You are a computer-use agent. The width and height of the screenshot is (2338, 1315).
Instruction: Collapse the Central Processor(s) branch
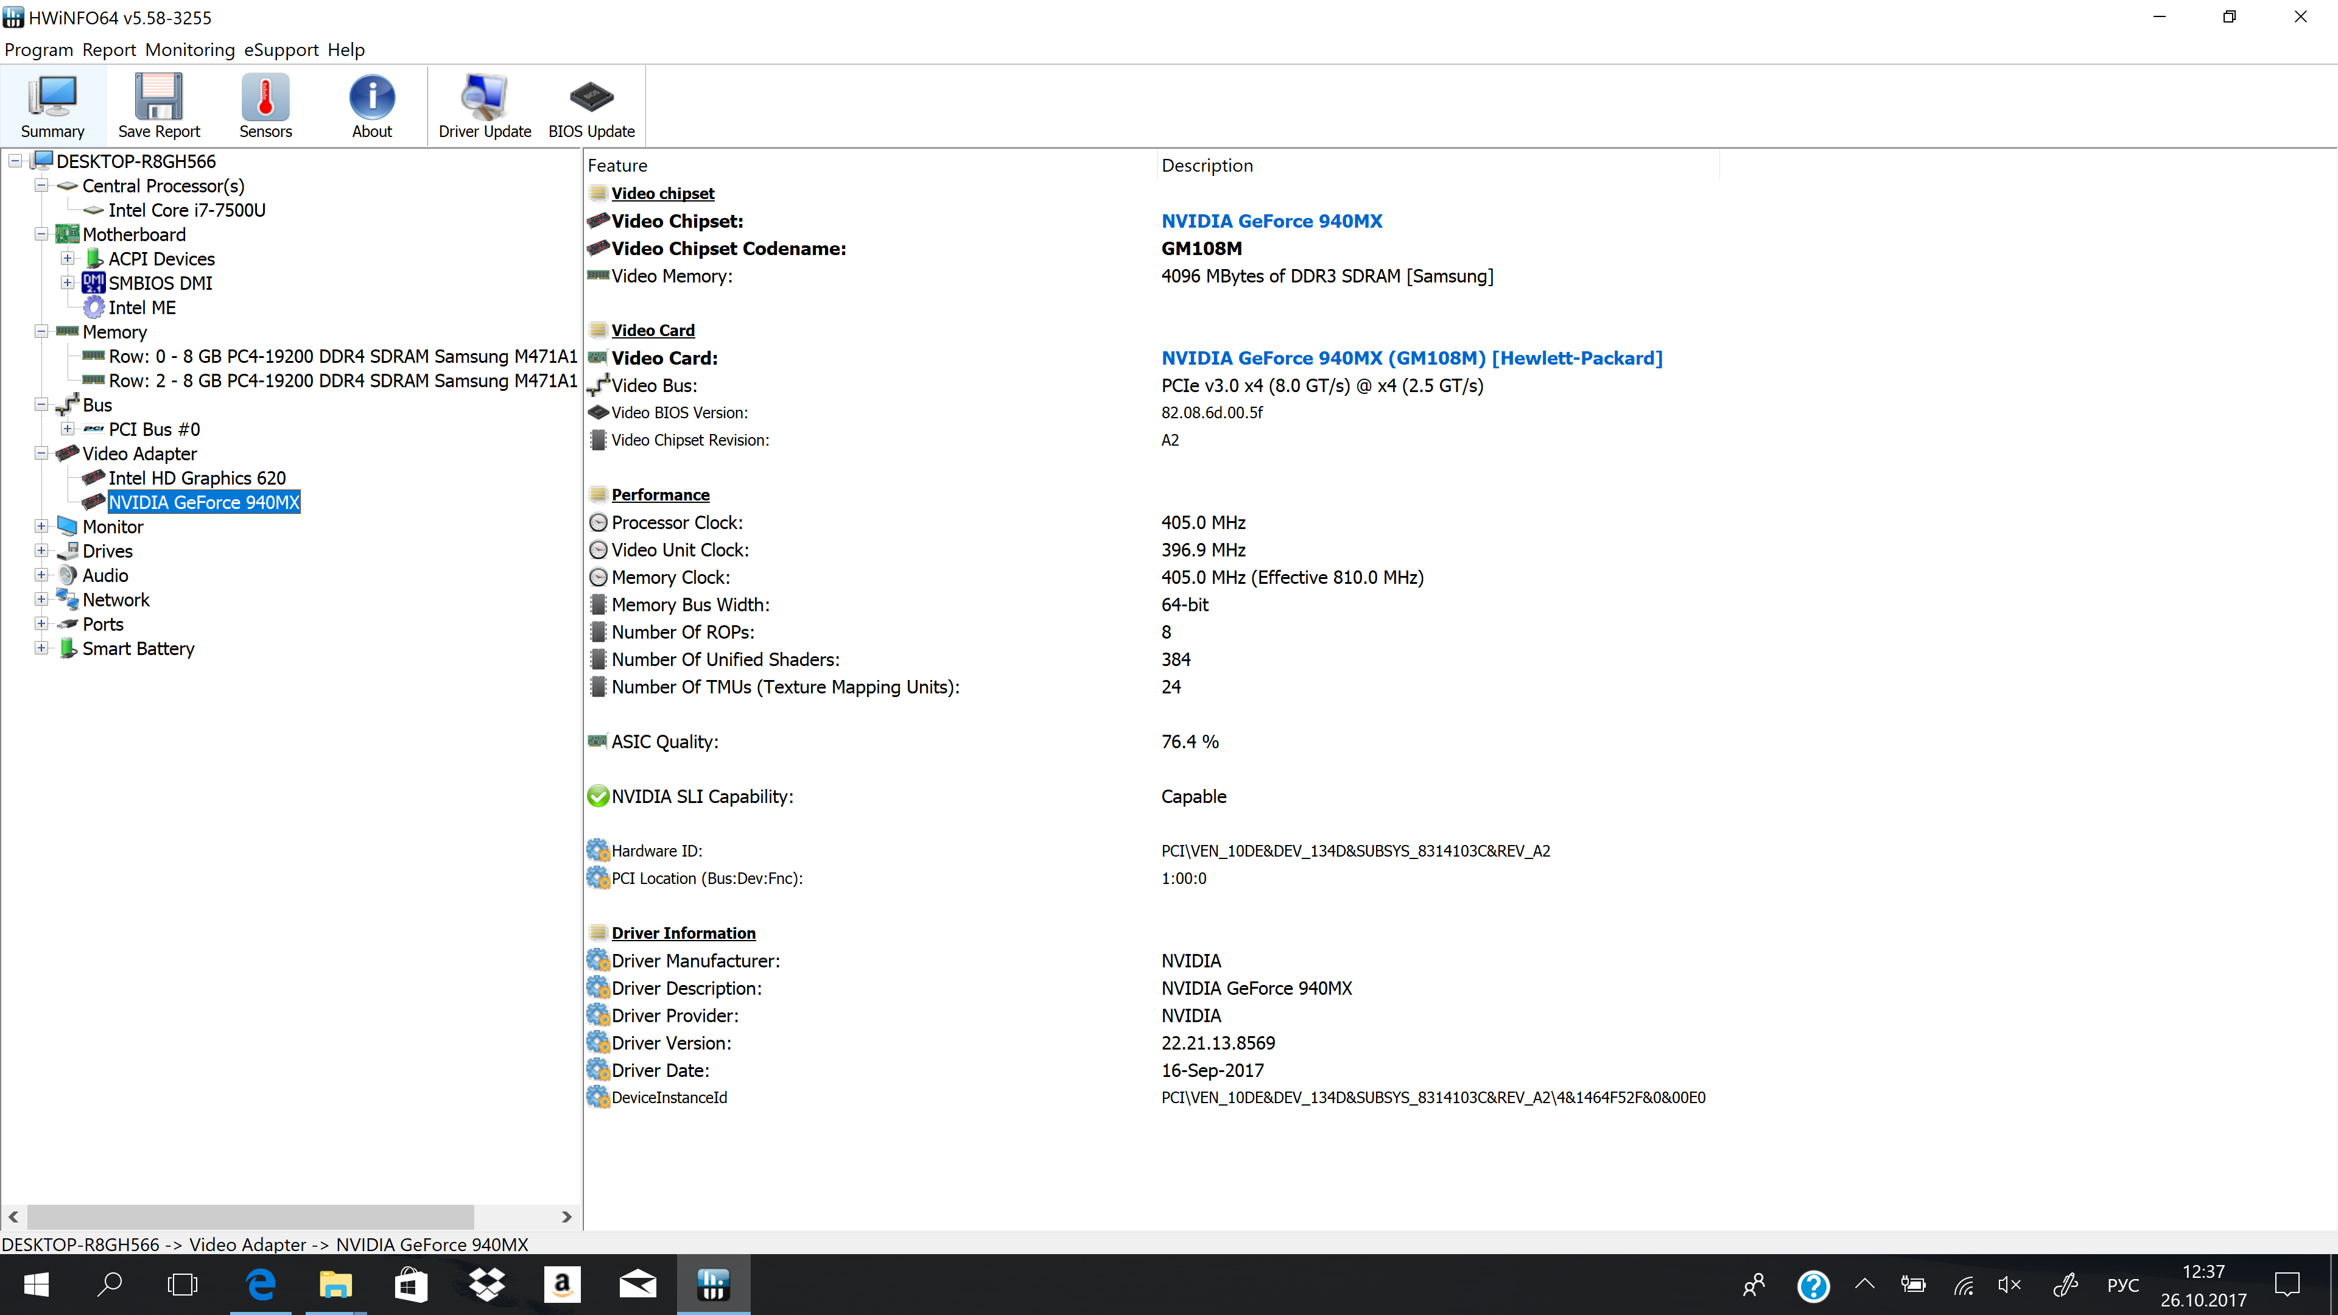click(x=42, y=185)
